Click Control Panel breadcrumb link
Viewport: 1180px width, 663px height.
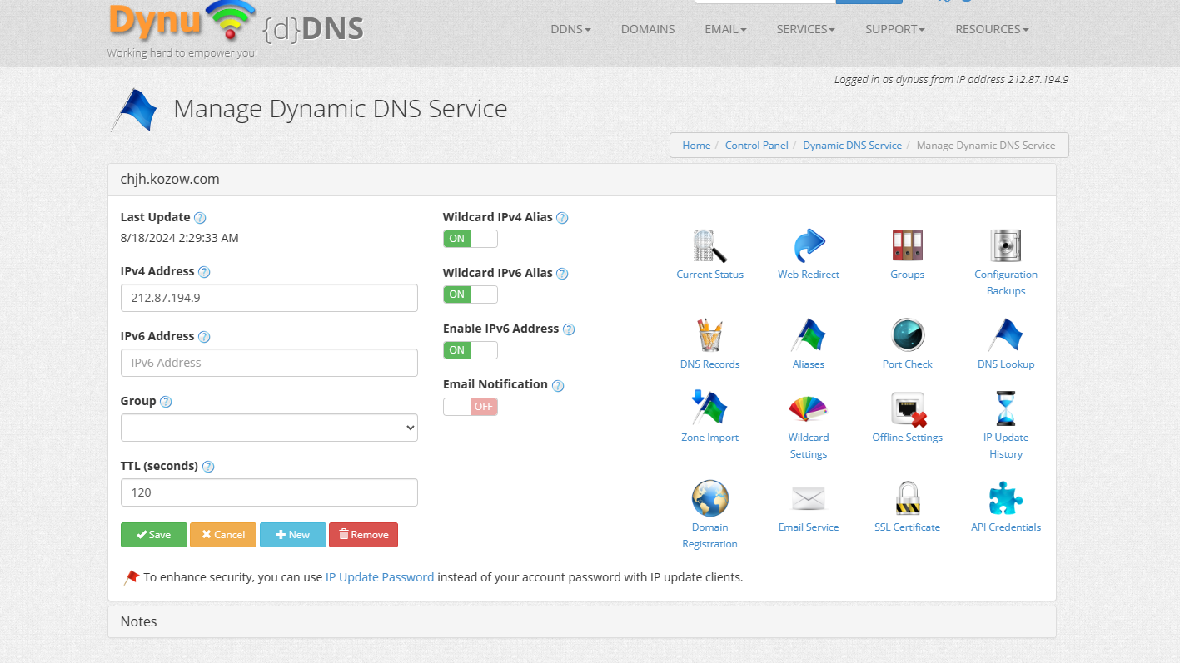[756, 145]
